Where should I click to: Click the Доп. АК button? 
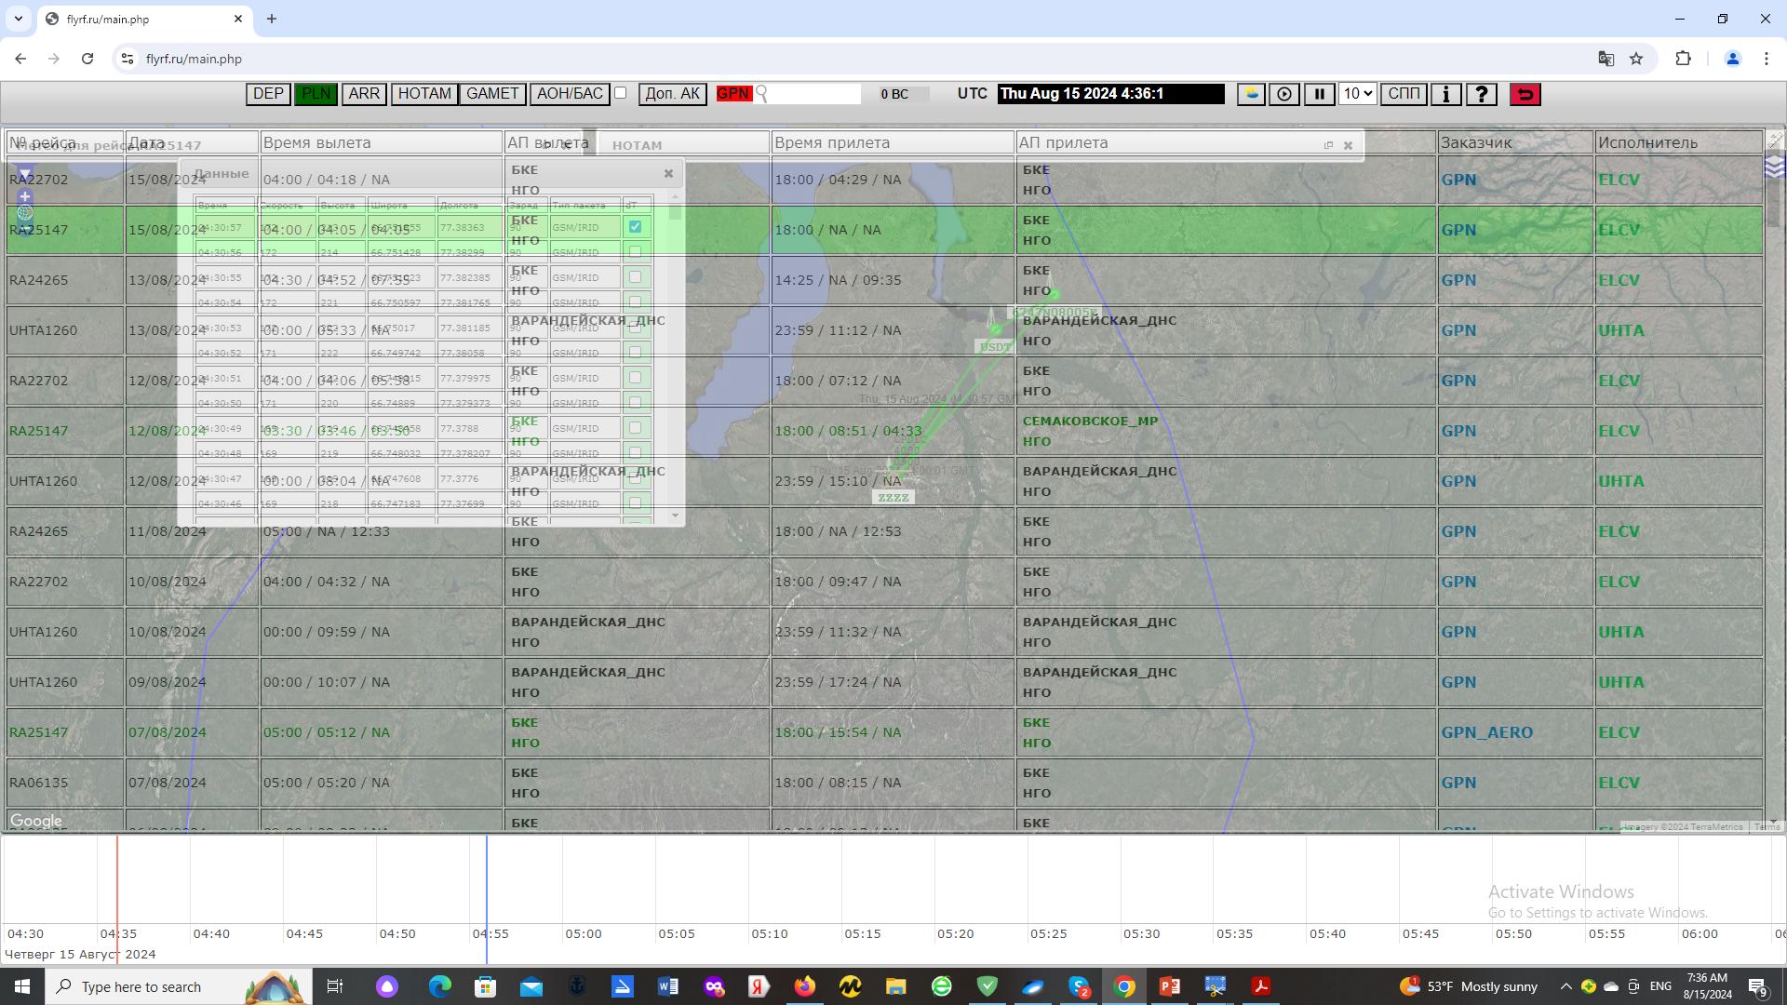pyautogui.click(x=673, y=94)
